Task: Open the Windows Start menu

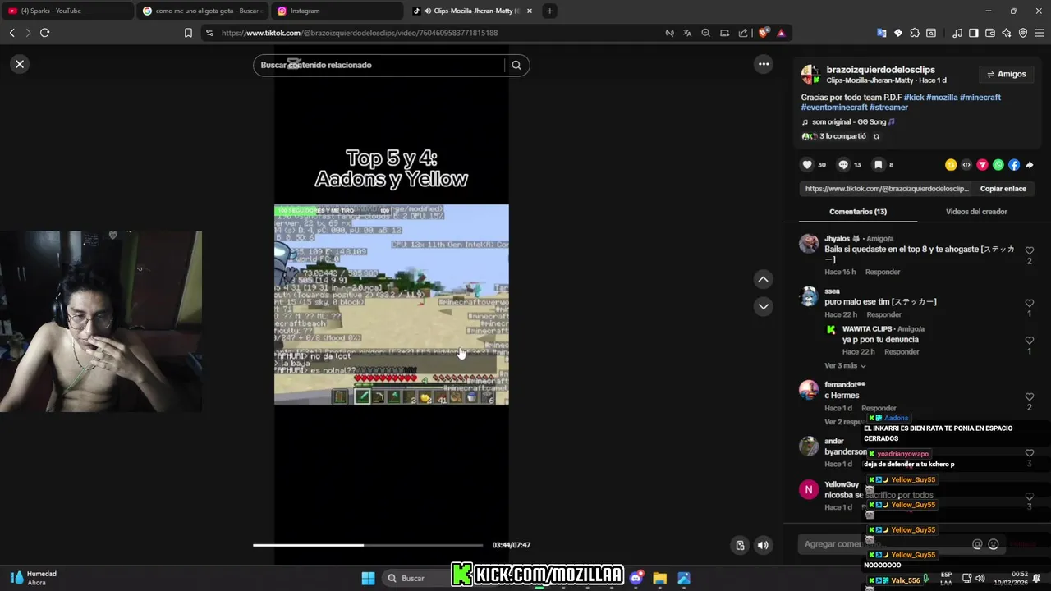Action: (368, 578)
